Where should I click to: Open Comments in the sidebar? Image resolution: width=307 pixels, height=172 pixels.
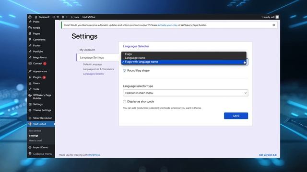(x=39, y=40)
